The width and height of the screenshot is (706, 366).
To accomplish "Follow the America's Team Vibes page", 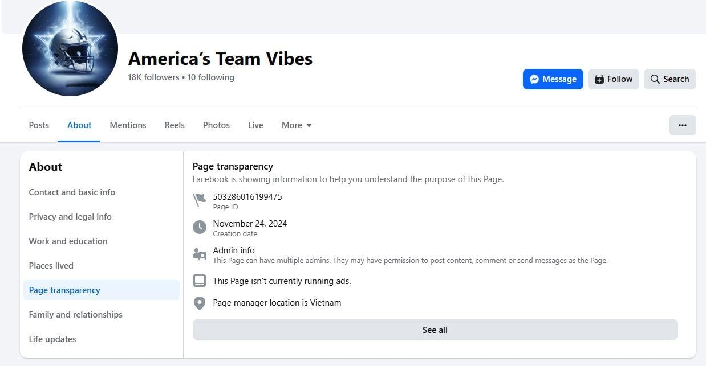I will (613, 79).
